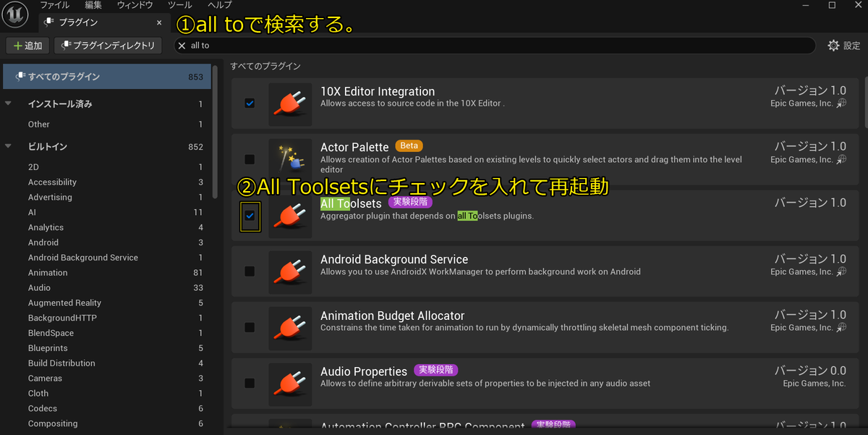Click the All Toolsets 実験段階 badge
The image size is (868, 435).
point(410,202)
